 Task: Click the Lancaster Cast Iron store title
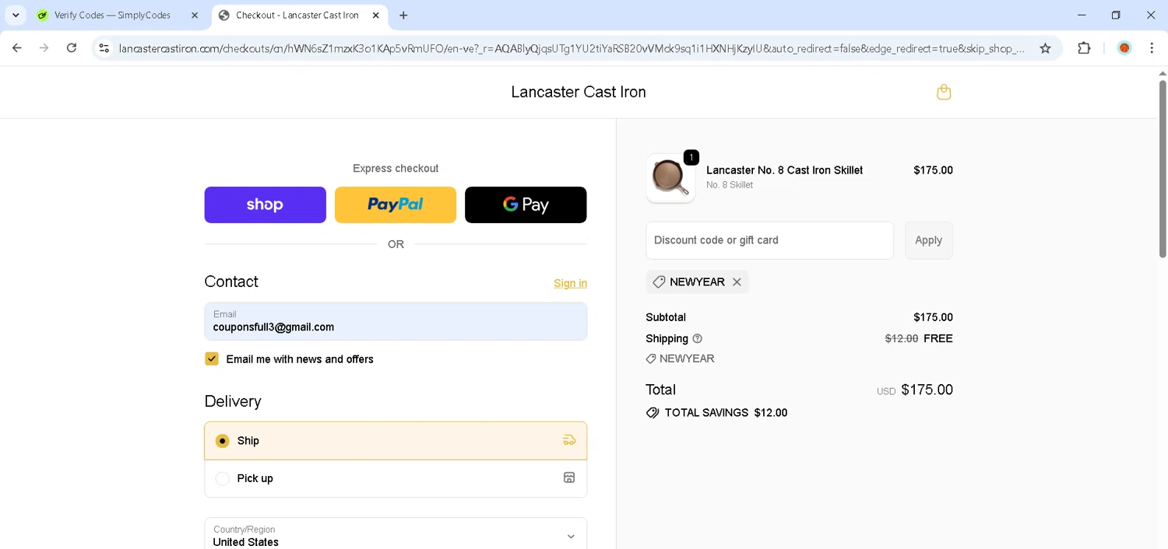[579, 92]
